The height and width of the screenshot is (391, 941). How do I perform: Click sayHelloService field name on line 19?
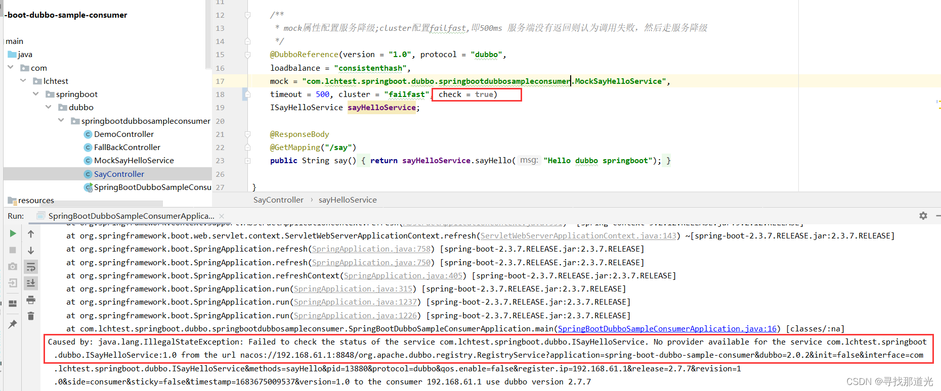tap(381, 108)
